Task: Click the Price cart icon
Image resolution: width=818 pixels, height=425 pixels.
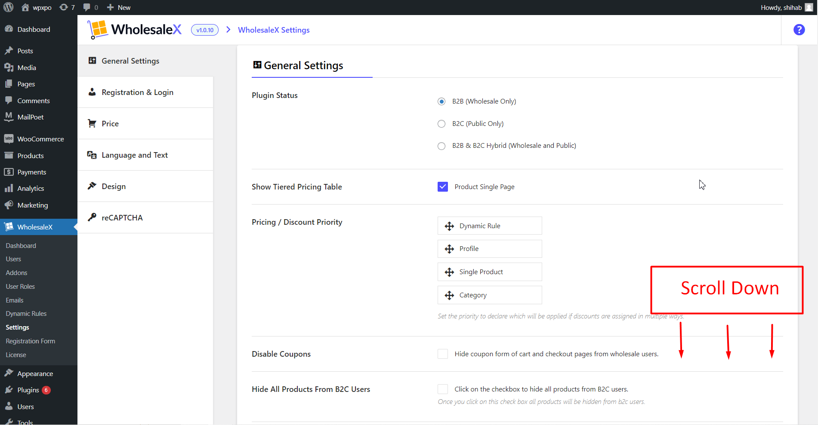Action: [x=92, y=123]
